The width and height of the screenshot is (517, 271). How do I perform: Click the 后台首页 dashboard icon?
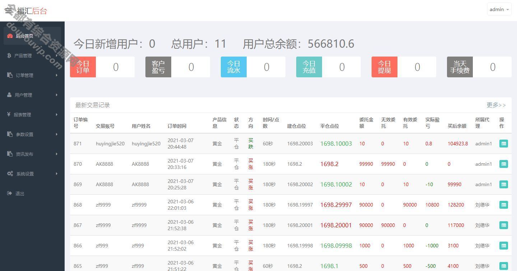pos(10,36)
